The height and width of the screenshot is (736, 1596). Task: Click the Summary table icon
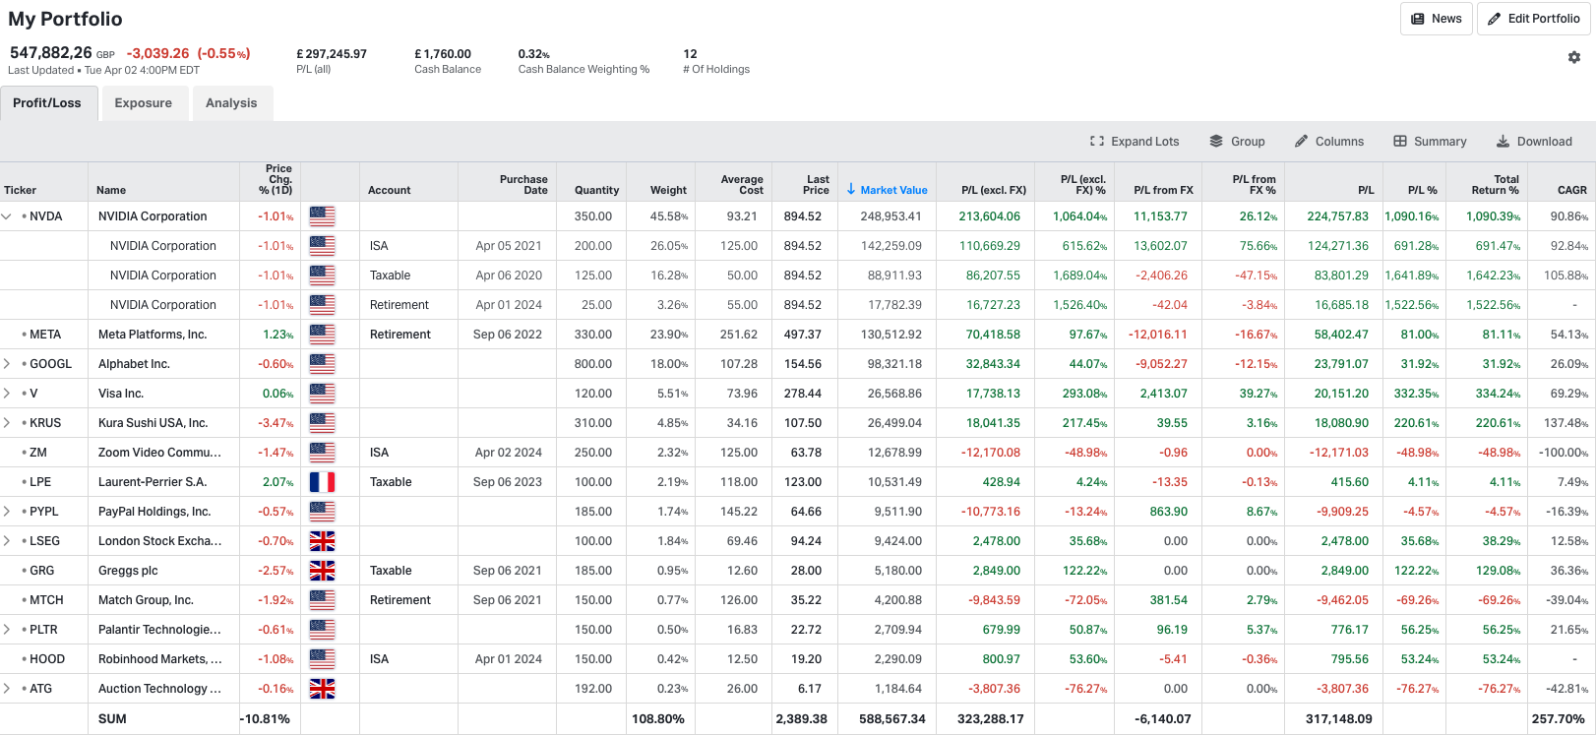tap(1400, 142)
